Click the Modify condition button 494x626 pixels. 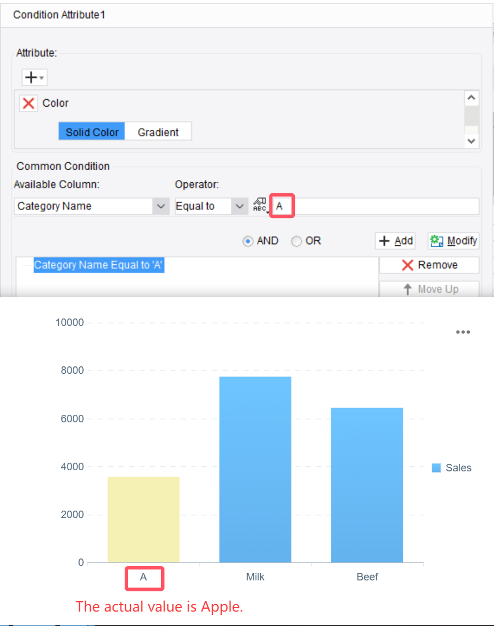(453, 241)
